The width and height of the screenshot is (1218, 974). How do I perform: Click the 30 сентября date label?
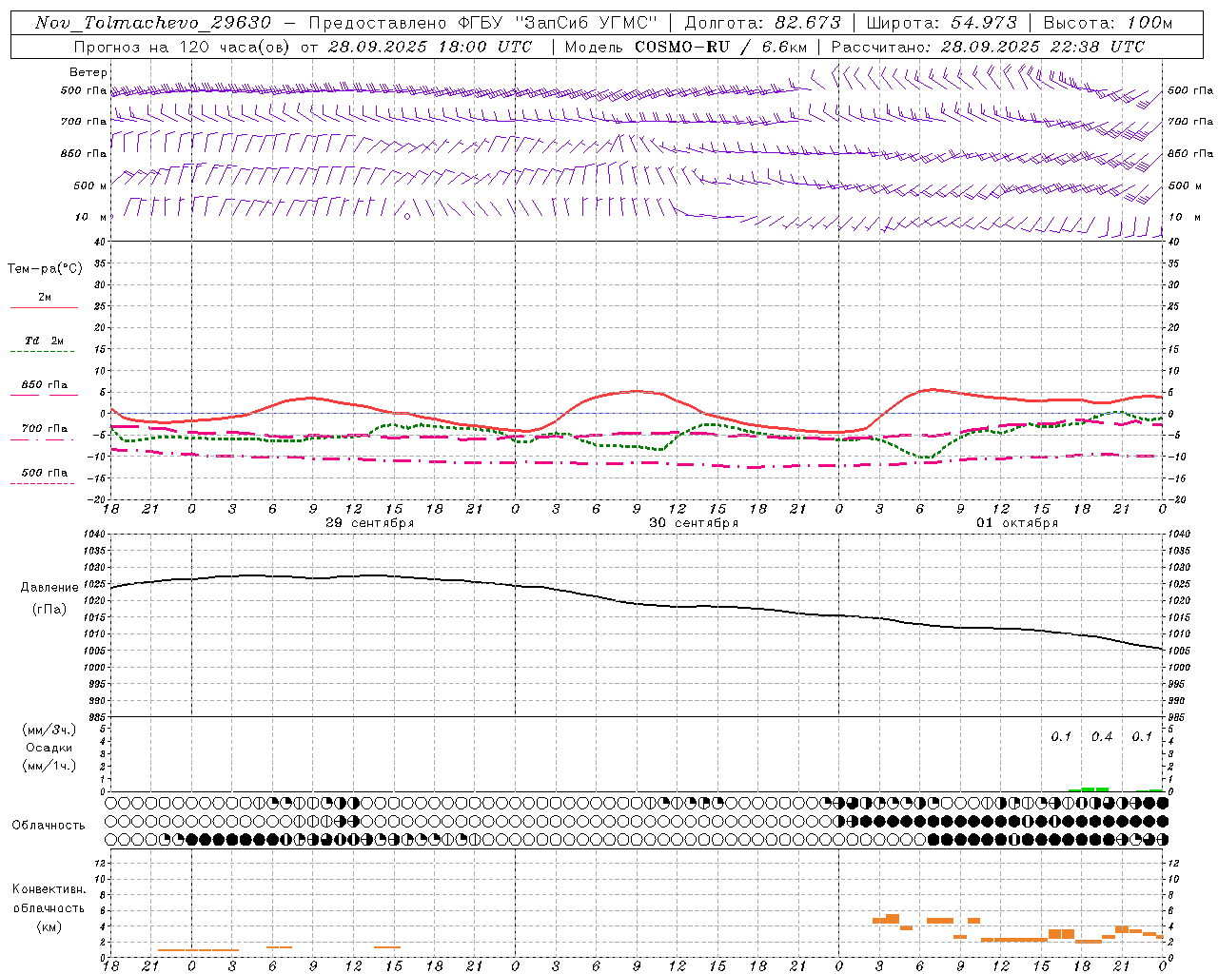[694, 523]
